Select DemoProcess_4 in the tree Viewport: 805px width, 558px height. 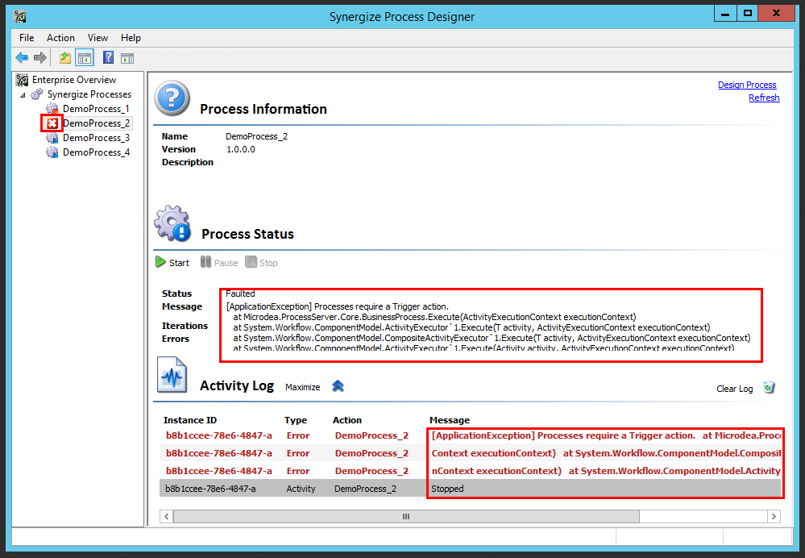pos(96,152)
